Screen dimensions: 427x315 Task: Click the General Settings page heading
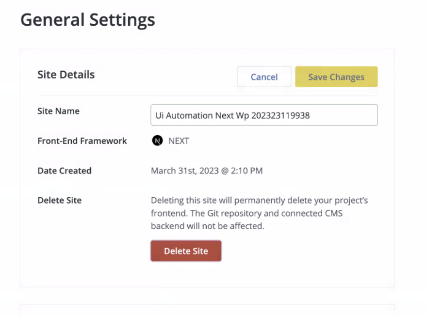point(88,20)
